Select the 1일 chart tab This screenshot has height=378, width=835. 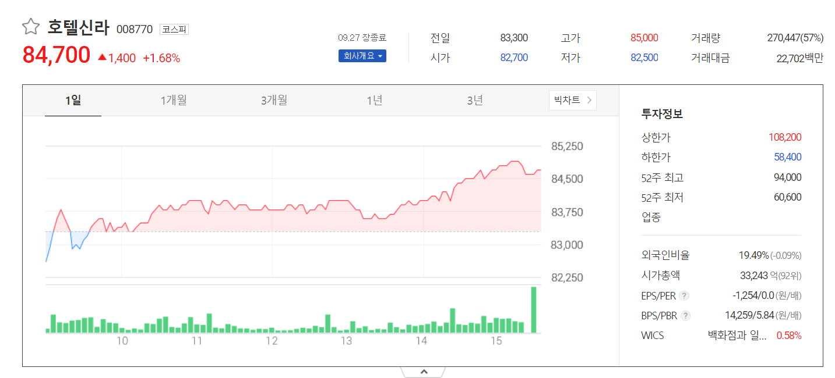[73, 101]
